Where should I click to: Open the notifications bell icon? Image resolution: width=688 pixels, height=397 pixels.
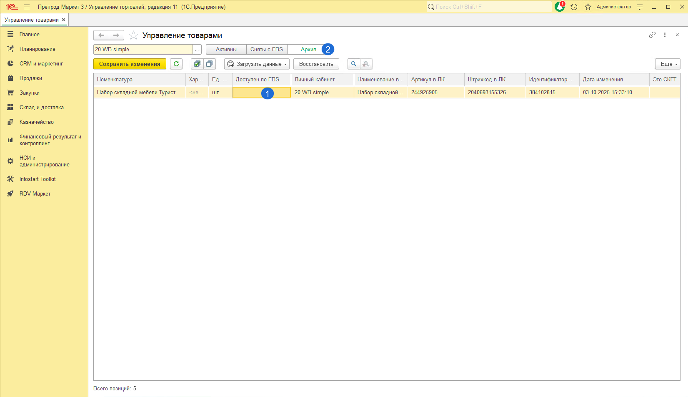click(559, 7)
